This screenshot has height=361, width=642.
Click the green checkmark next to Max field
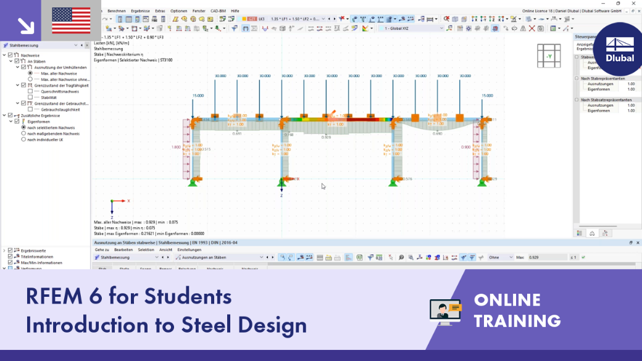(583, 257)
